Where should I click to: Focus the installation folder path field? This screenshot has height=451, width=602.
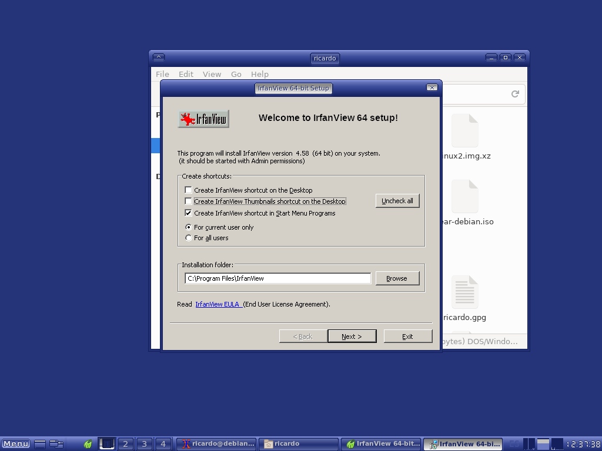[278, 278]
